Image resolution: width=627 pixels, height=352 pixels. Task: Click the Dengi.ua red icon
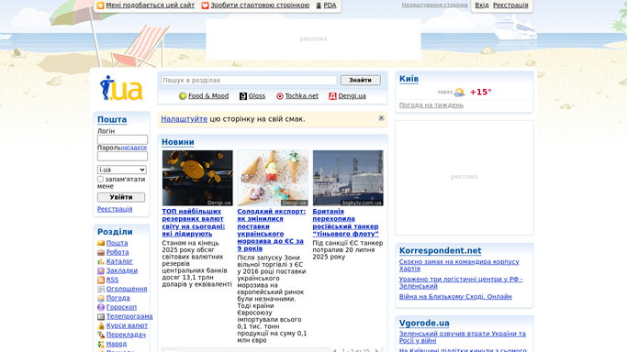click(332, 96)
